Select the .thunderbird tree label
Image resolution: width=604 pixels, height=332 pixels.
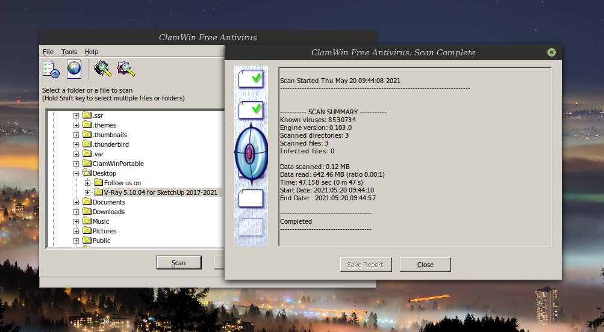111,144
